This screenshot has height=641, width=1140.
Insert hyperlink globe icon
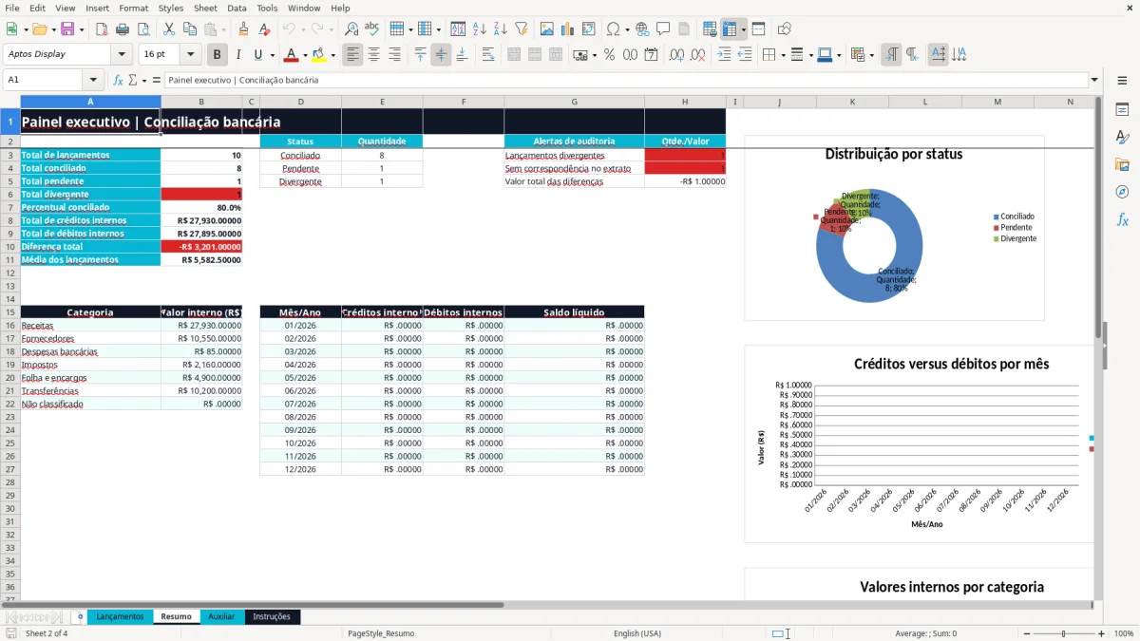642,29
